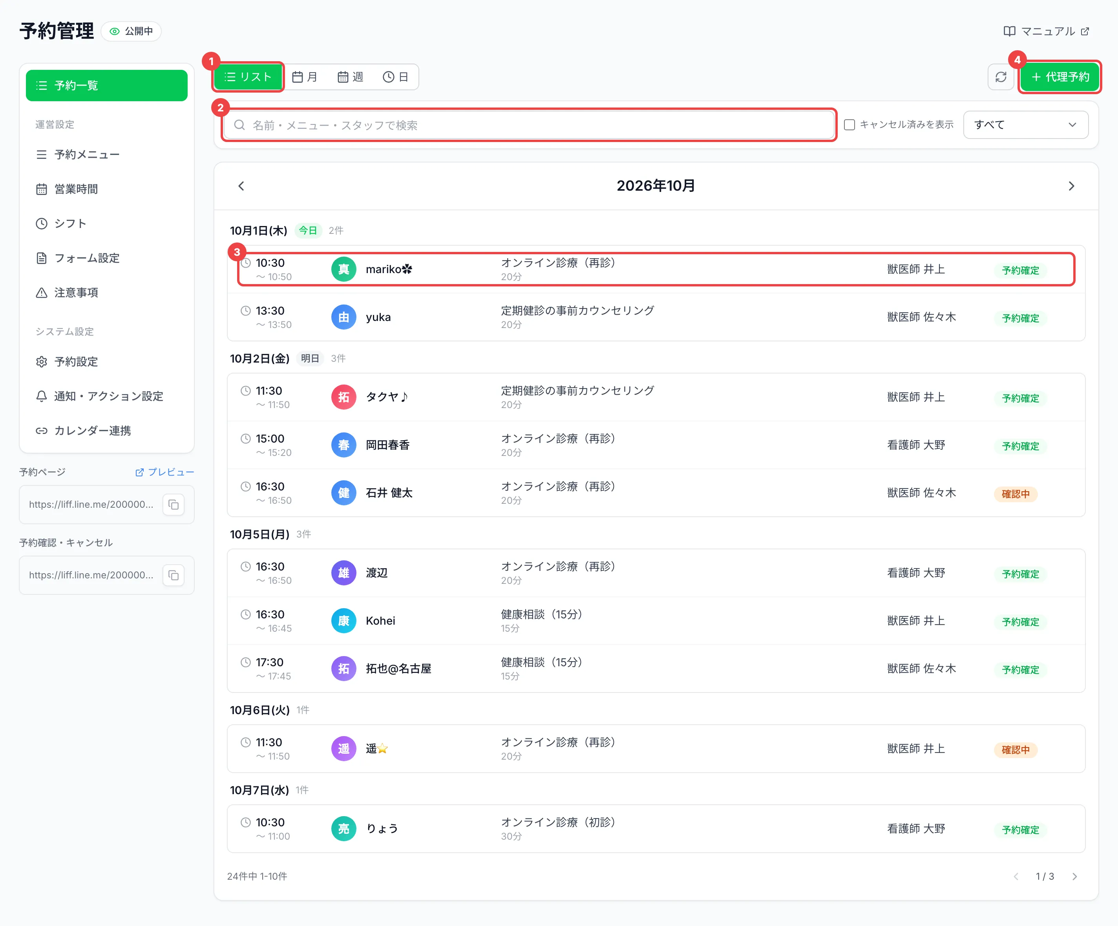Open the Kohei 健康相談 reservation
The image size is (1118, 926).
click(656, 620)
